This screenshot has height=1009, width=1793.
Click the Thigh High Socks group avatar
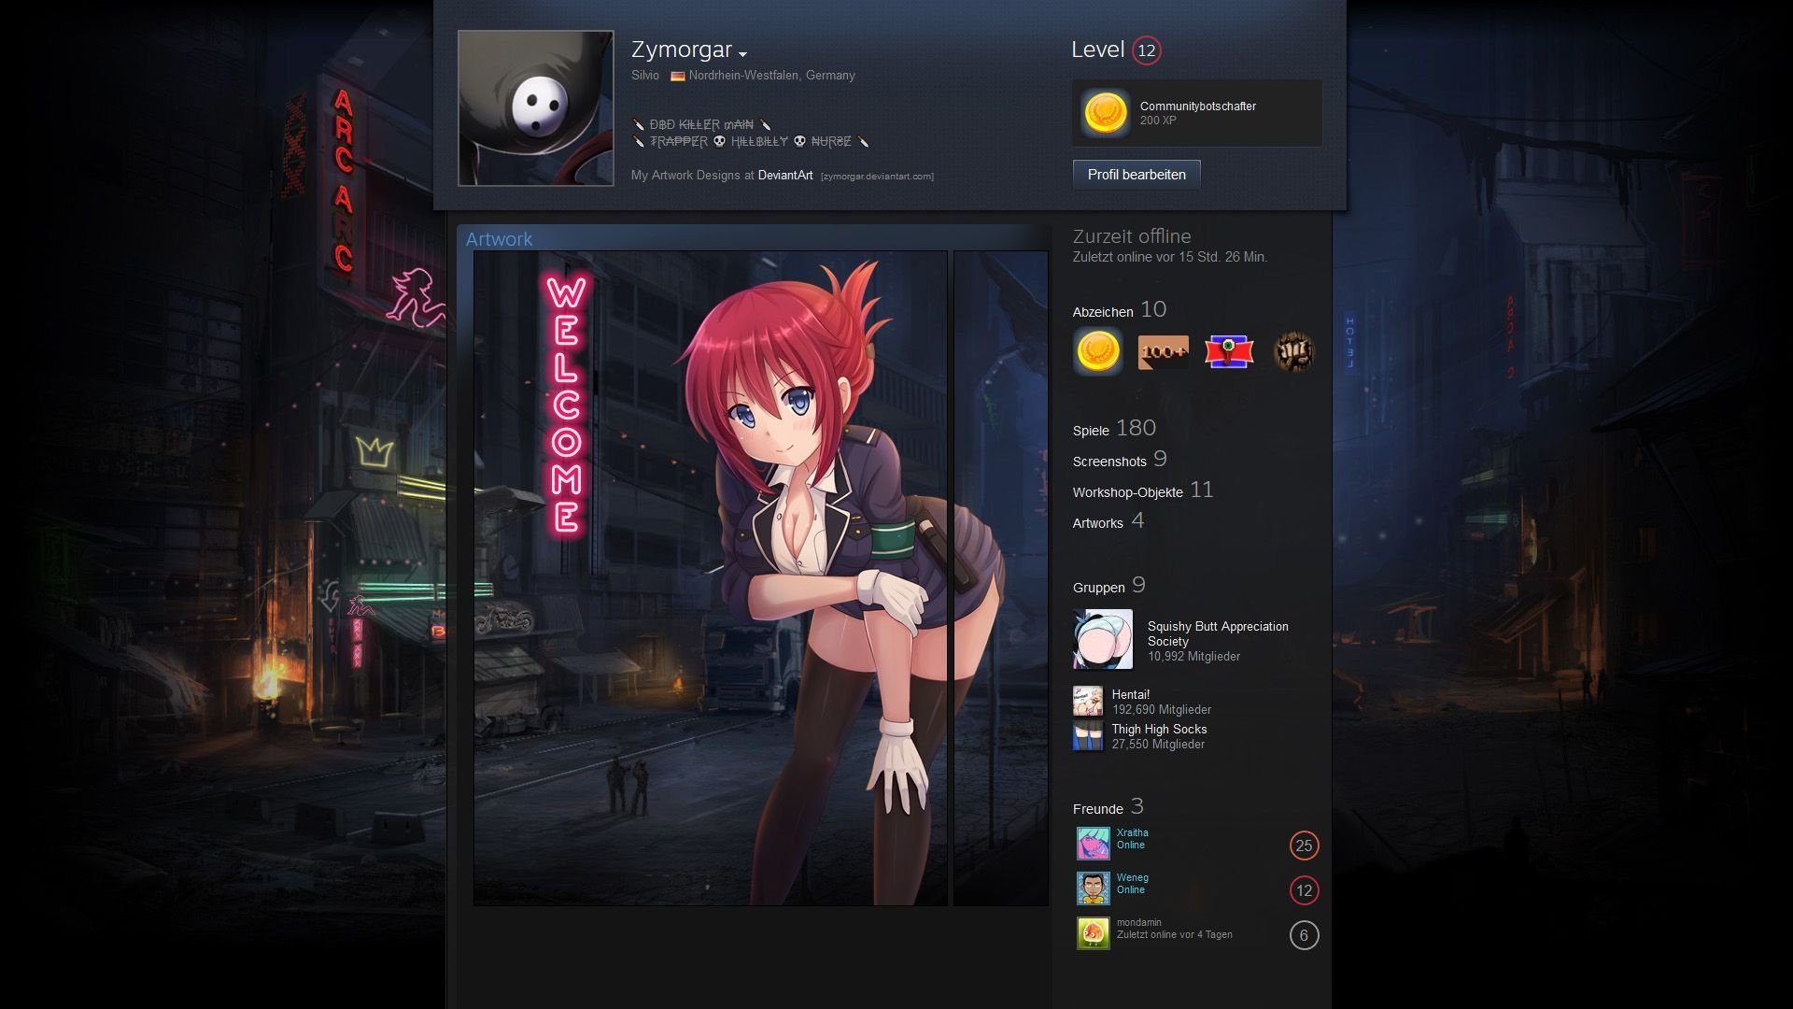(1088, 736)
